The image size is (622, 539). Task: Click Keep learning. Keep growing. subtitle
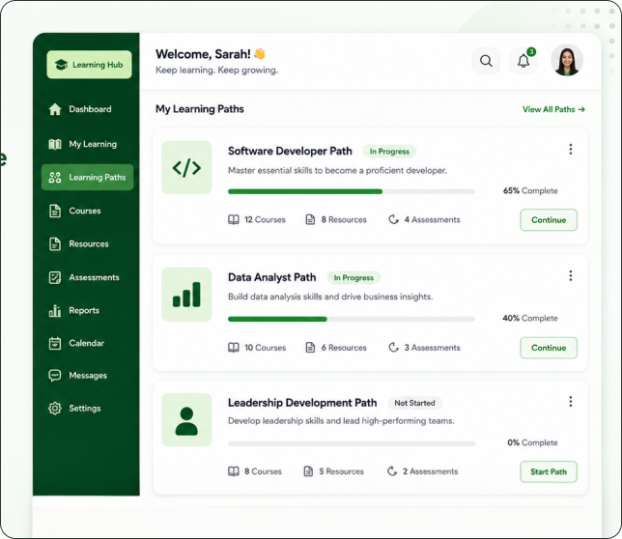[x=216, y=71]
